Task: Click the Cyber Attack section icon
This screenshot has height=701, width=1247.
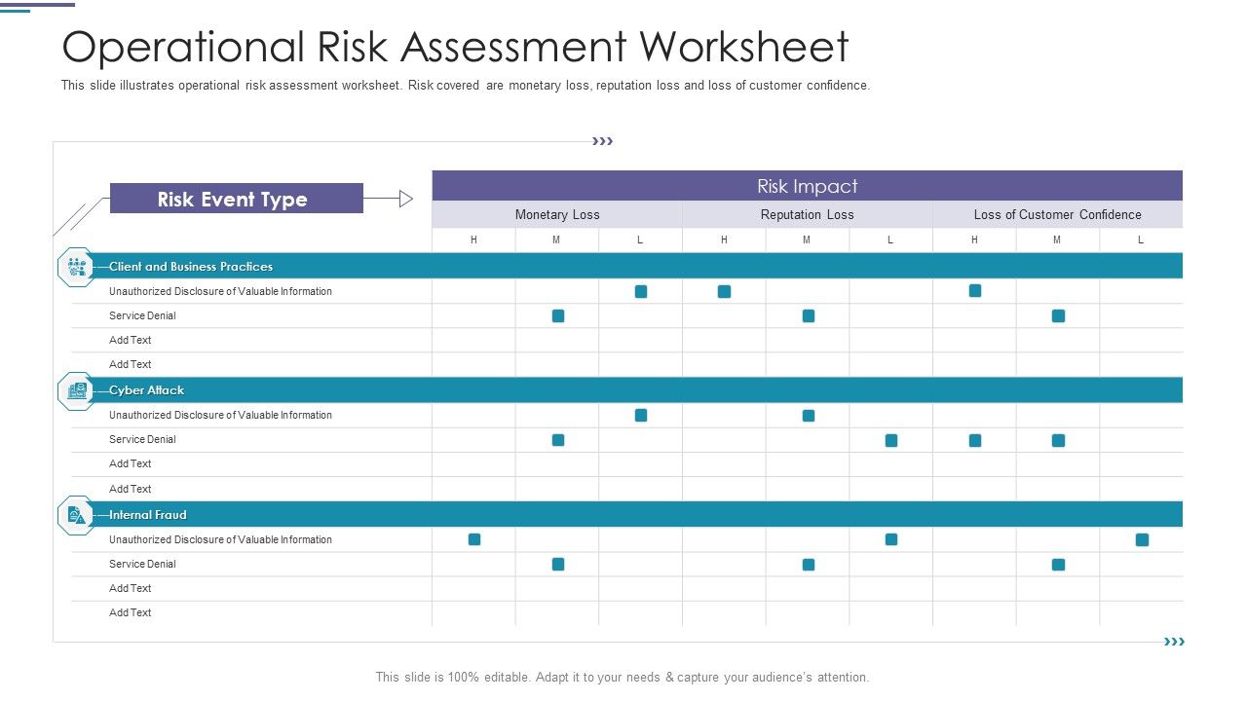Action: pos(76,390)
